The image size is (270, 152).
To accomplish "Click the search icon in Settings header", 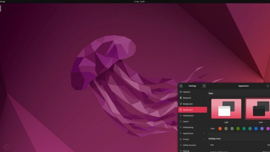I will pos(181,86).
